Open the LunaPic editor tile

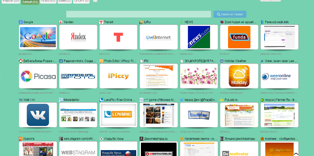119,115
